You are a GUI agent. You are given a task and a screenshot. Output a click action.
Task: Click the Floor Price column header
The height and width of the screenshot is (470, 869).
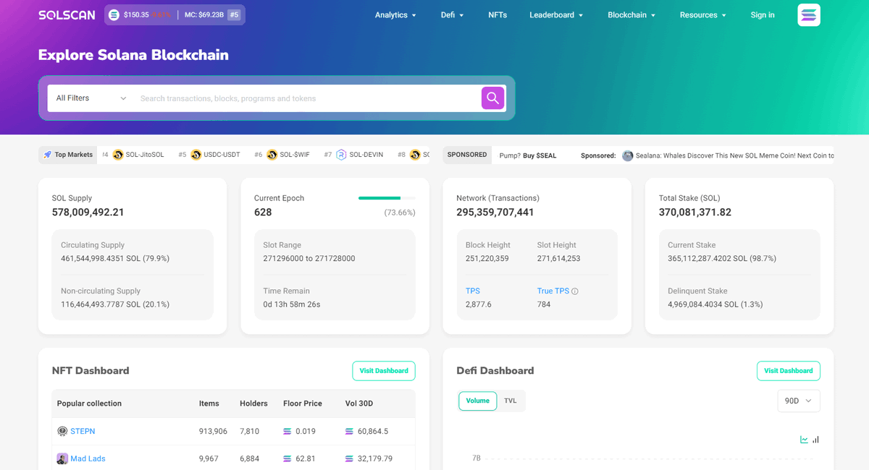pyautogui.click(x=303, y=403)
